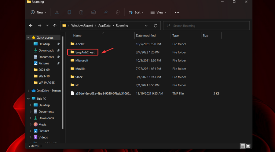Expand Downloads under This PC
The width and height of the screenshot is (275, 152).
click(x=31, y=118)
